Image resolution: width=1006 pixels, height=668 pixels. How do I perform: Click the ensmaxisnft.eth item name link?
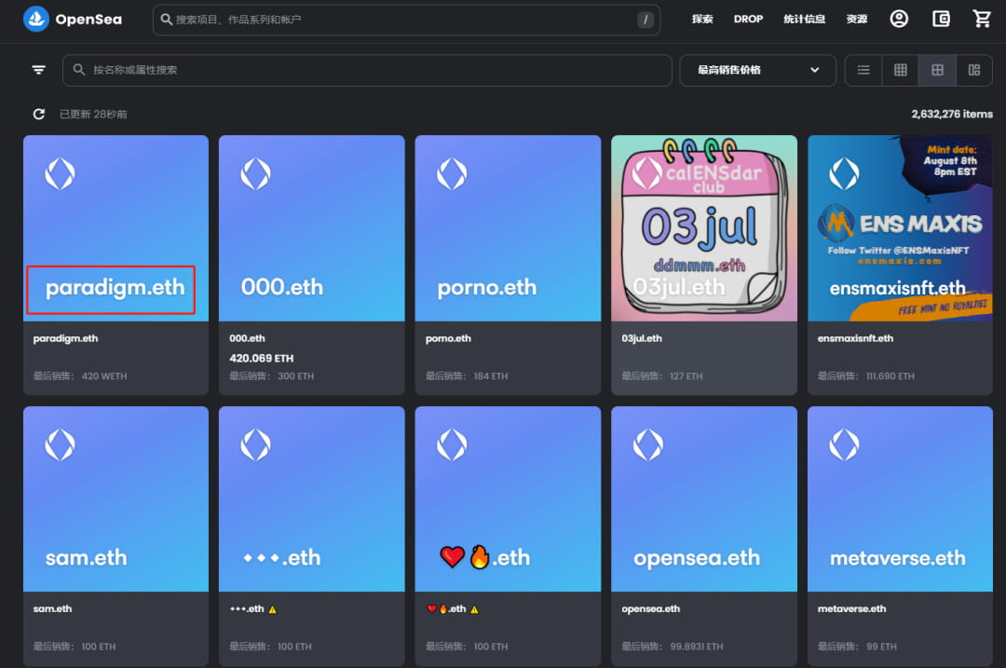pyautogui.click(x=855, y=338)
